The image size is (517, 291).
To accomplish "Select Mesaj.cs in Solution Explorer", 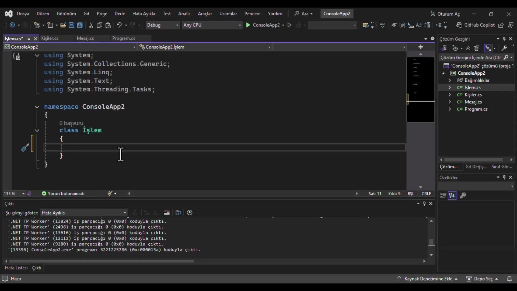I will pos(473,102).
